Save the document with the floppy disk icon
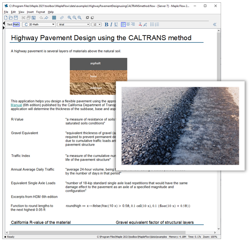The width and height of the screenshot is (251, 242). click(16, 18)
